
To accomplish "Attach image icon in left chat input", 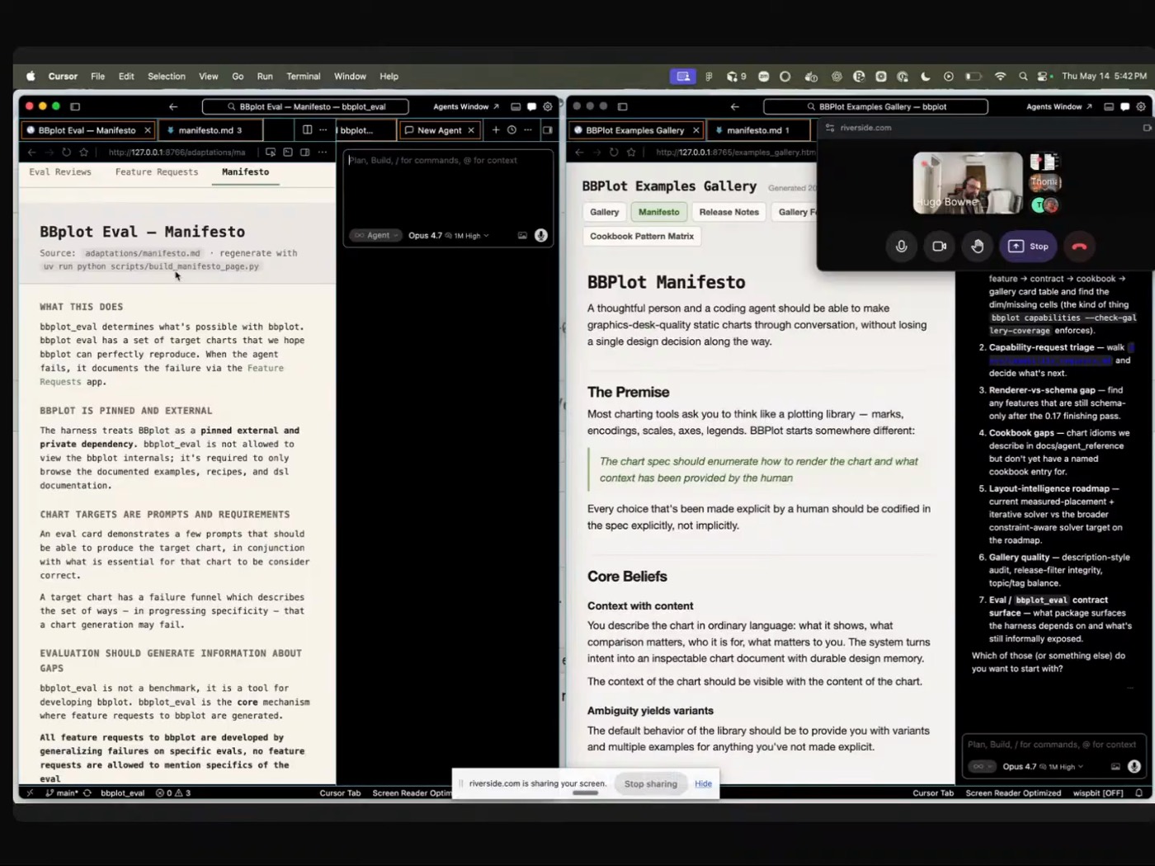I will click(522, 235).
